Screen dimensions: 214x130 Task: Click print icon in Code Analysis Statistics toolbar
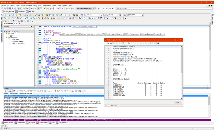pyautogui.click(x=111, y=43)
